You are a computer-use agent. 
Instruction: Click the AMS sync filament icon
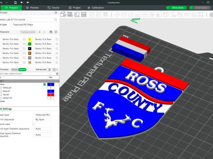click(x=51, y=32)
